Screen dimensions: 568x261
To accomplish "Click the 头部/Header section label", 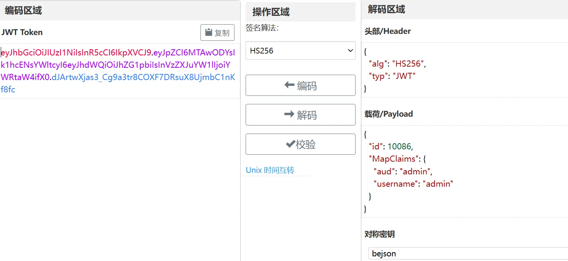I will pos(388,31).
